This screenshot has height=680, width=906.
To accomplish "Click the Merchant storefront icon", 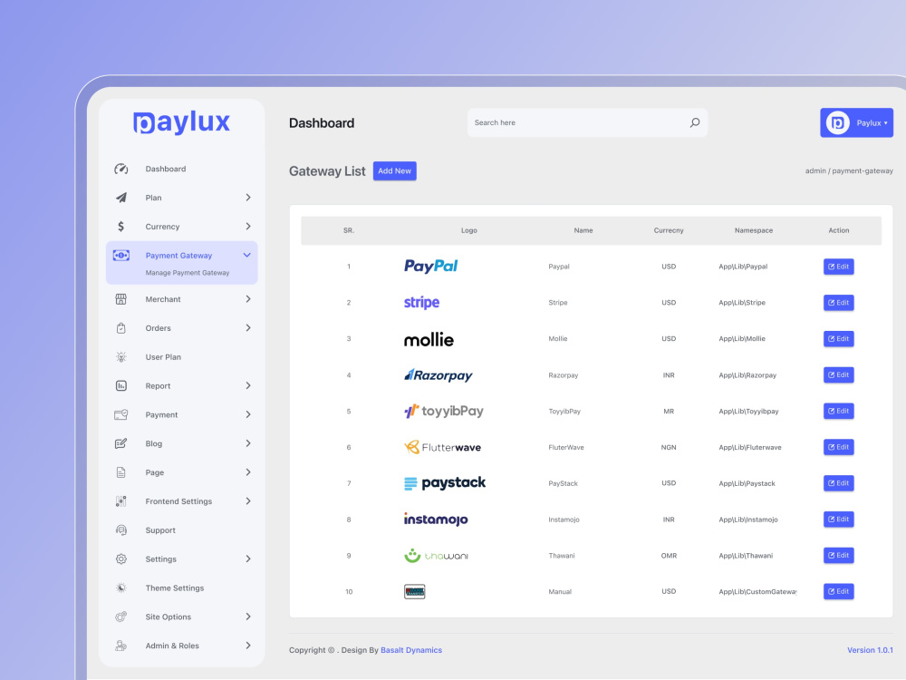I will pos(120,299).
